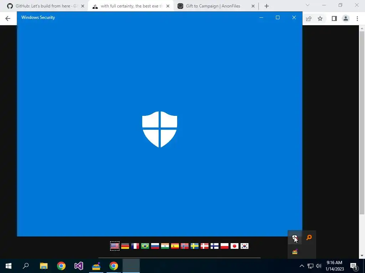Viewport: 365px width, 273px height.
Task: Click the orange magnifier tray icon
Action: coord(309,237)
